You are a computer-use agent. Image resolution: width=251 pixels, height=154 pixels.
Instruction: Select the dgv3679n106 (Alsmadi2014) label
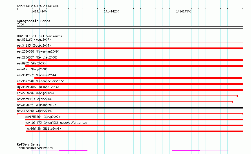pyautogui.click(x=38, y=87)
